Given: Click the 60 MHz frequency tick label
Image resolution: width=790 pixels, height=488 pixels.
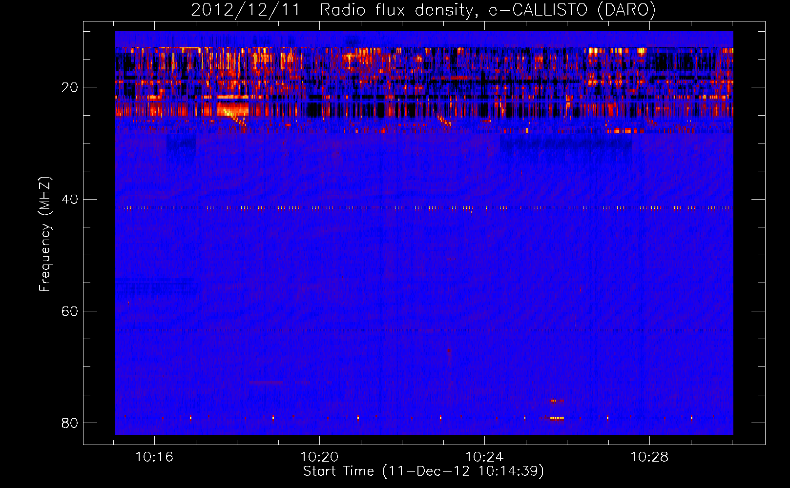Looking at the screenshot, I should point(70,311).
